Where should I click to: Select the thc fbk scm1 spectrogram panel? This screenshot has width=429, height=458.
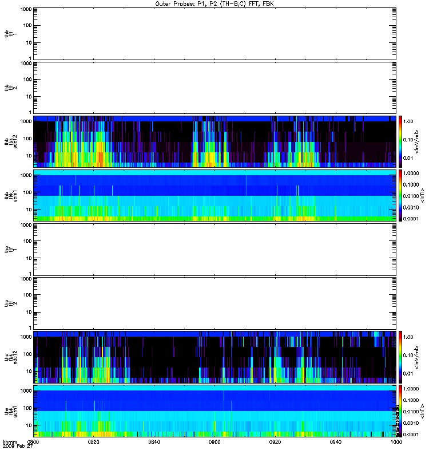[214, 411]
